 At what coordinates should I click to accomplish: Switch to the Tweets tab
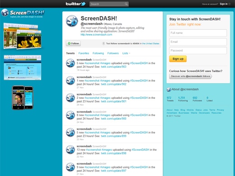70,53
